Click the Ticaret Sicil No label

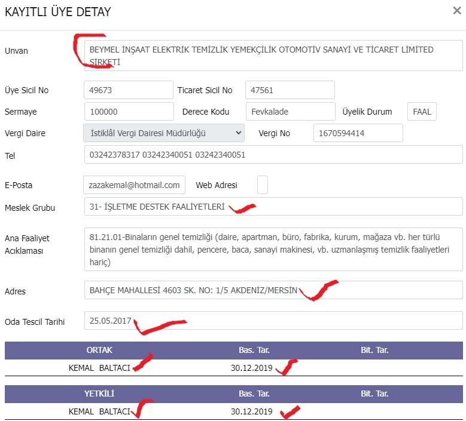[205, 90]
